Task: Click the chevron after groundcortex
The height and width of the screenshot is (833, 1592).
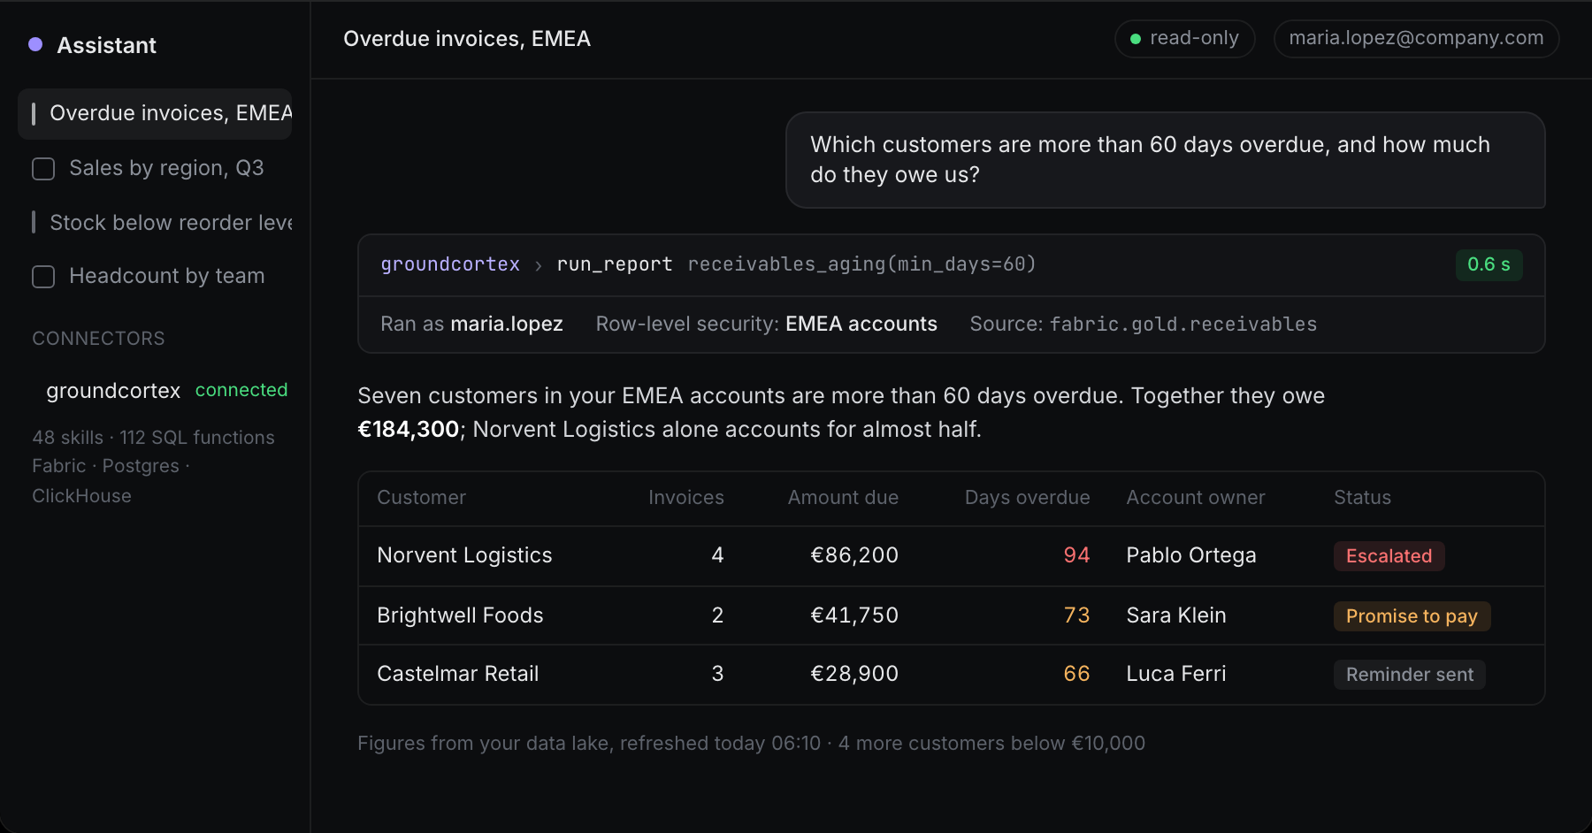Action: tap(539, 265)
